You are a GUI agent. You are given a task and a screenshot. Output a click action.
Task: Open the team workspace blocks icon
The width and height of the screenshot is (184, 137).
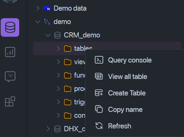pyautogui.click(x=10, y=102)
